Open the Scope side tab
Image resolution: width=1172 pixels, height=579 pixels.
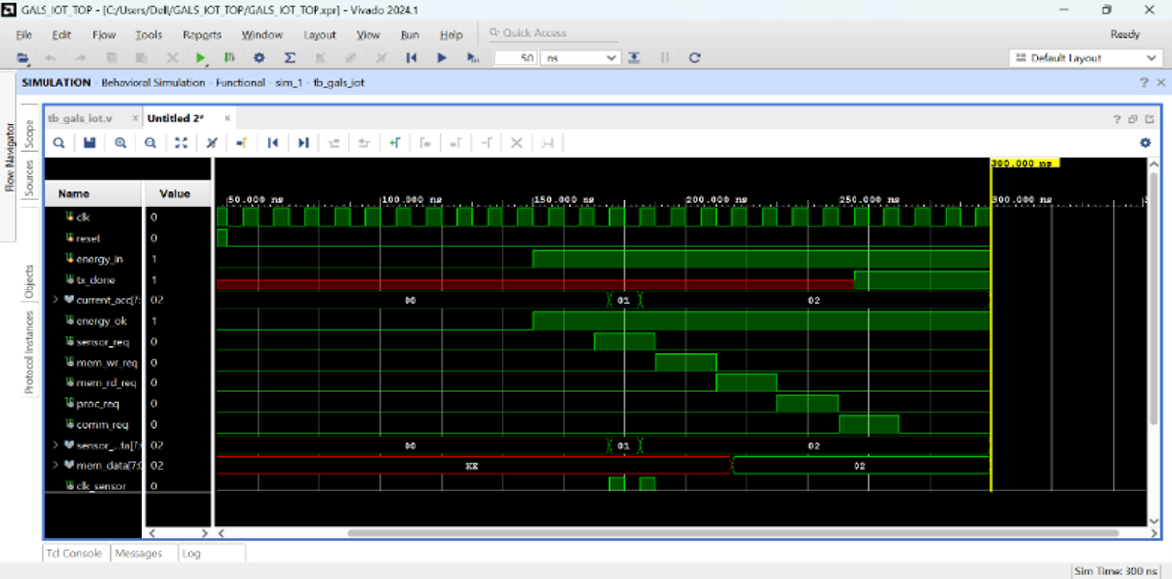(x=29, y=134)
